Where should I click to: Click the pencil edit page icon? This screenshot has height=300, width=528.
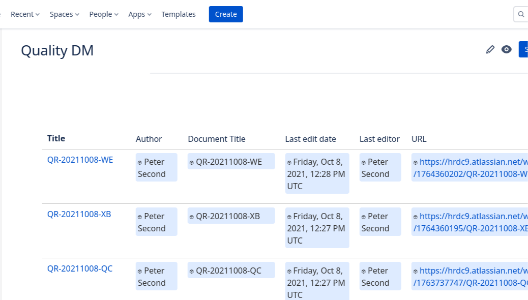click(490, 49)
